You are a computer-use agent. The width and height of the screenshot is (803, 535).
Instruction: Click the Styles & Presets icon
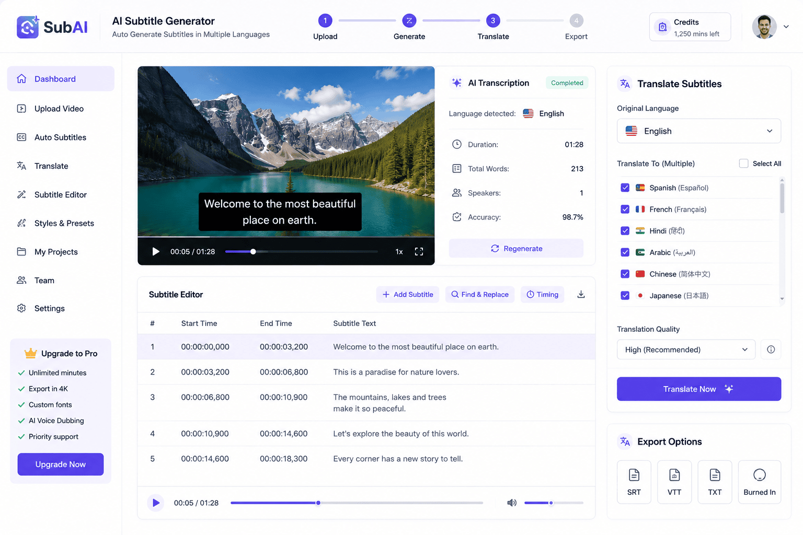pos(21,223)
